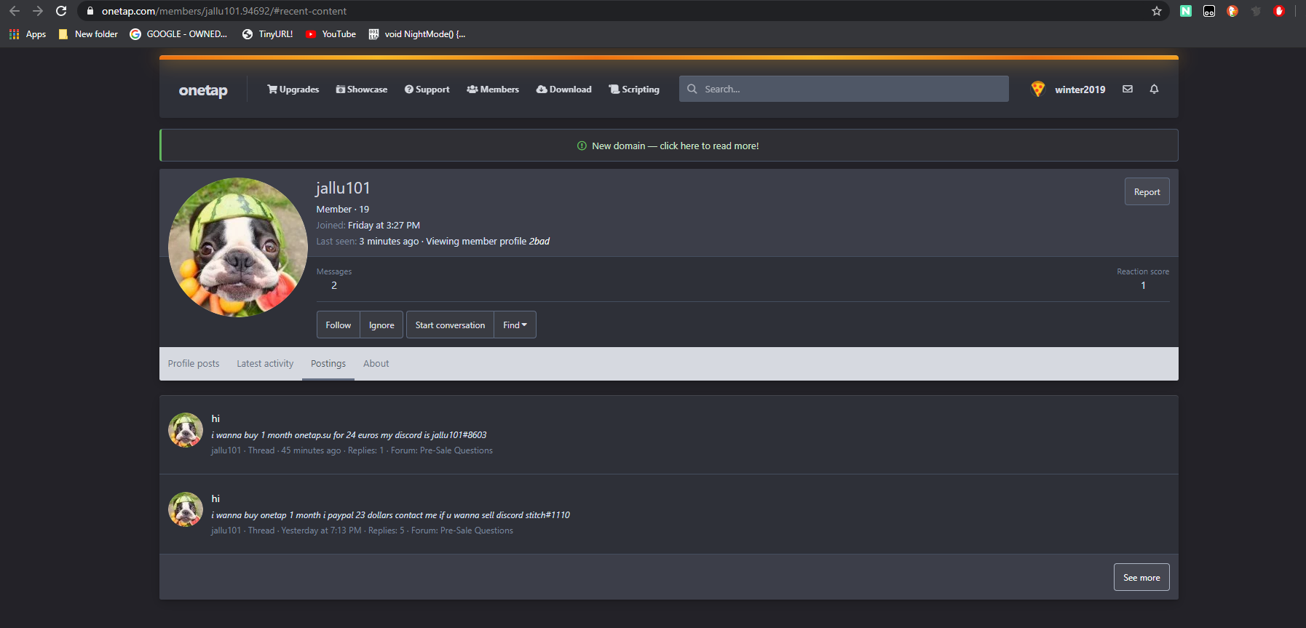
Task: Click See more postings
Action: (x=1141, y=577)
